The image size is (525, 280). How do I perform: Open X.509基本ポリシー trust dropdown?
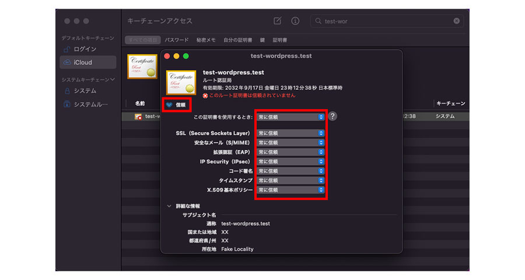pos(290,190)
